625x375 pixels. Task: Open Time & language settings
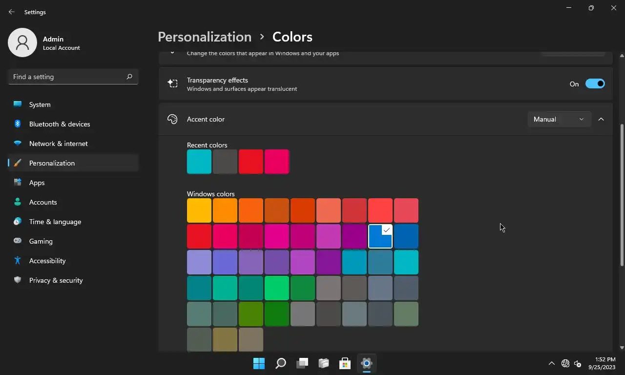click(x=55, y=222)
